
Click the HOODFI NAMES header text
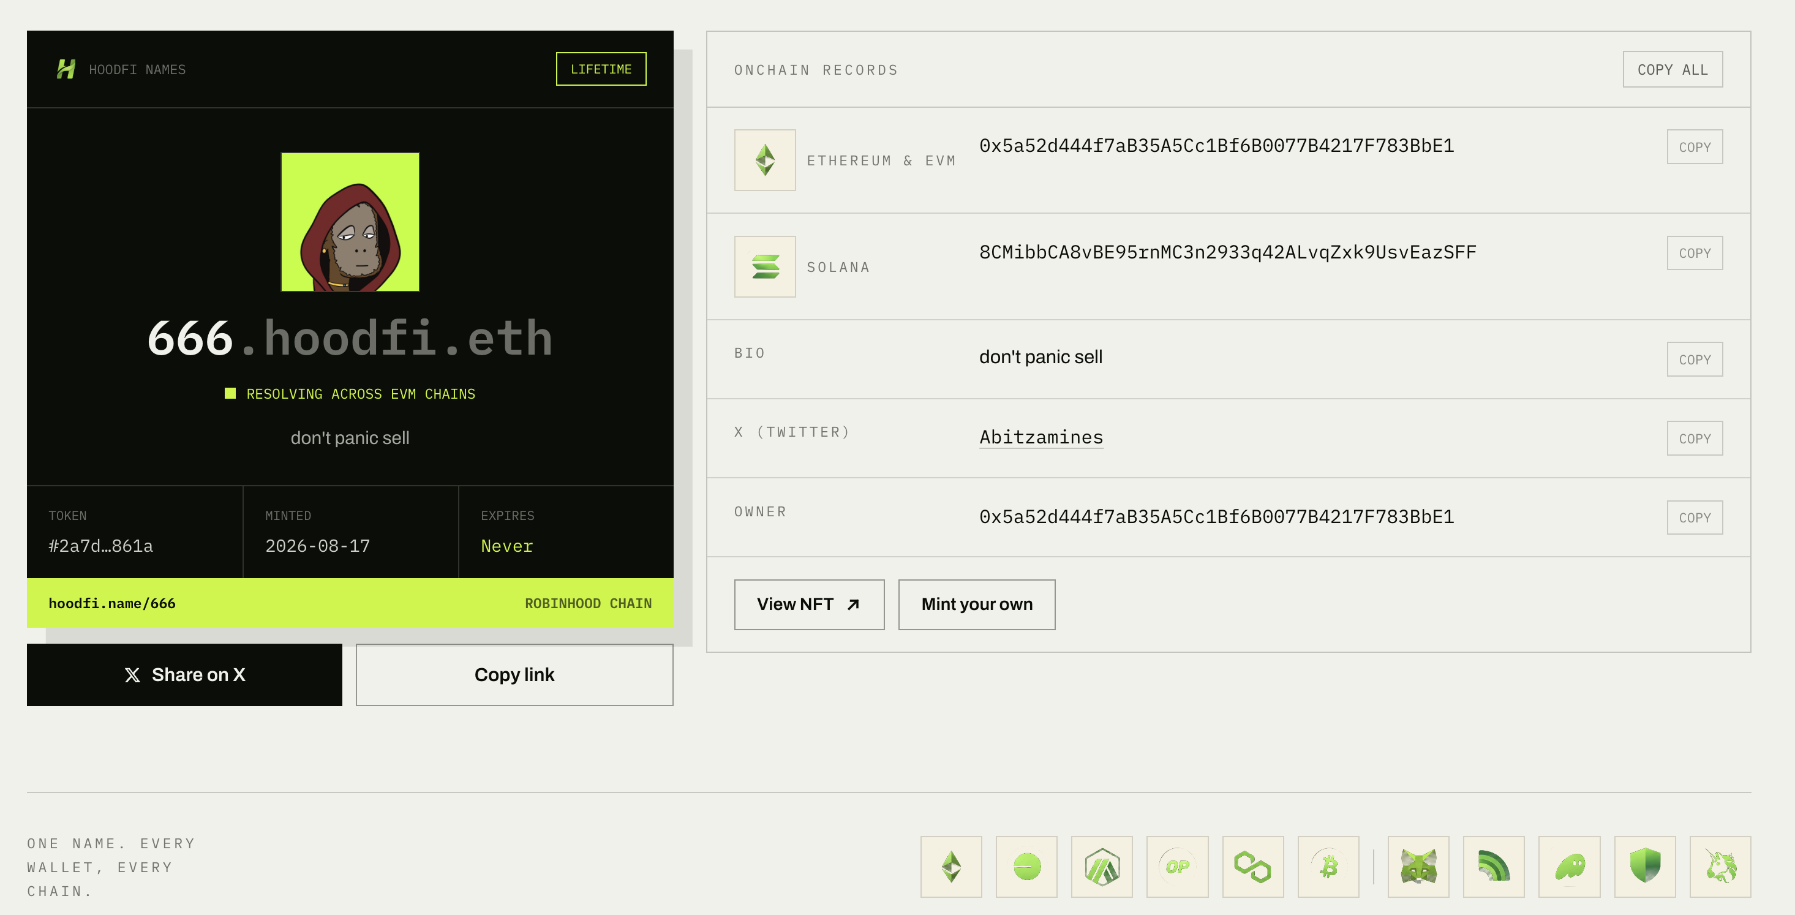coord(137,70)
